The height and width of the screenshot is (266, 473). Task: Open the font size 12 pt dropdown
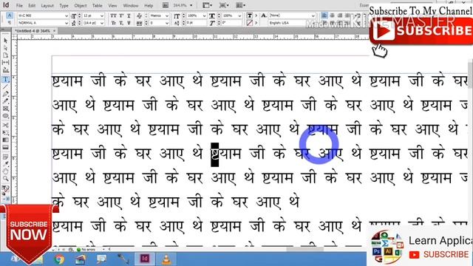(102, 16)
